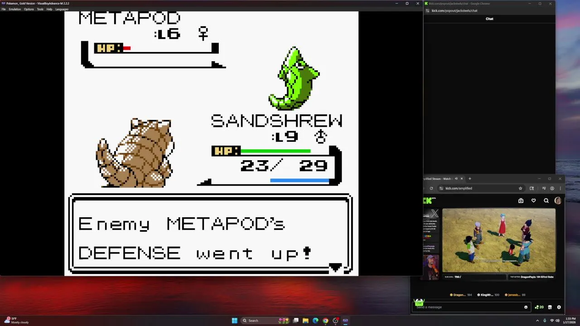The width and height of the screenshot is (580, 326).
Task: Click the Chat header in popout window
Action: pyautogui.click(x=489, y=19)
